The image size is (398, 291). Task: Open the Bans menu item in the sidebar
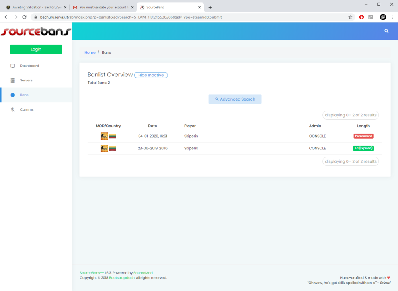24,95
